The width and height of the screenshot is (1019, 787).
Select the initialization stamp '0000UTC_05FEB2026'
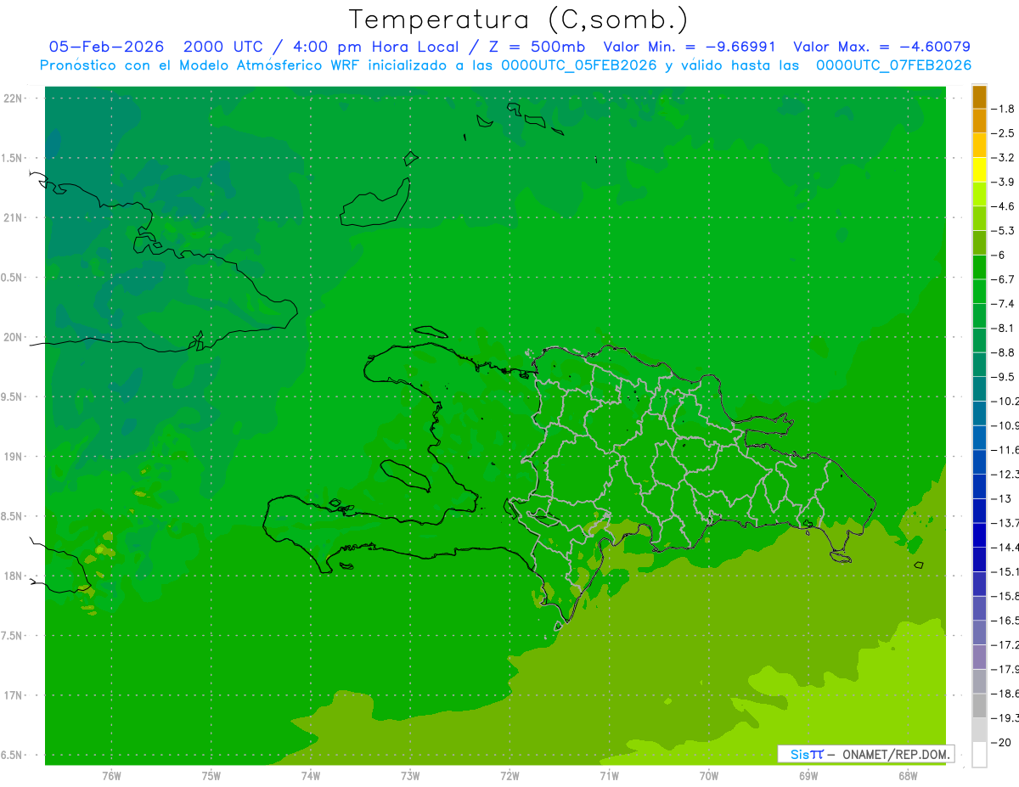579,65
